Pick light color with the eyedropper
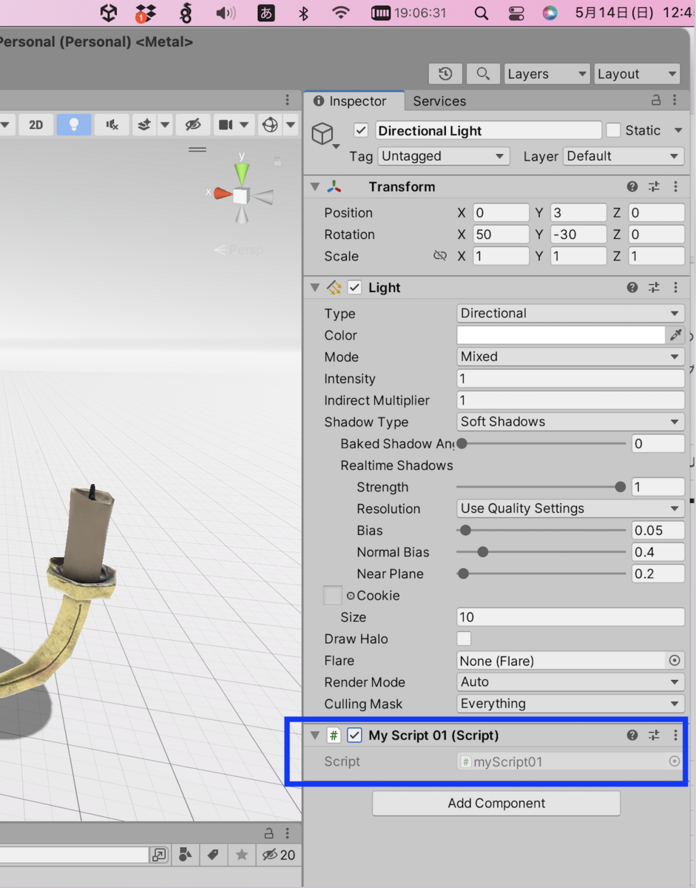The height and width of the screenshot is (888, 696). tap(675, 335)
